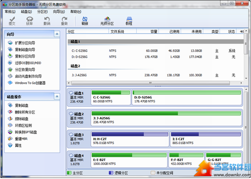
Task: Collapse the 磁盘操作 panel with chevron
Action: pyautogui.click(x=57, y=96)
